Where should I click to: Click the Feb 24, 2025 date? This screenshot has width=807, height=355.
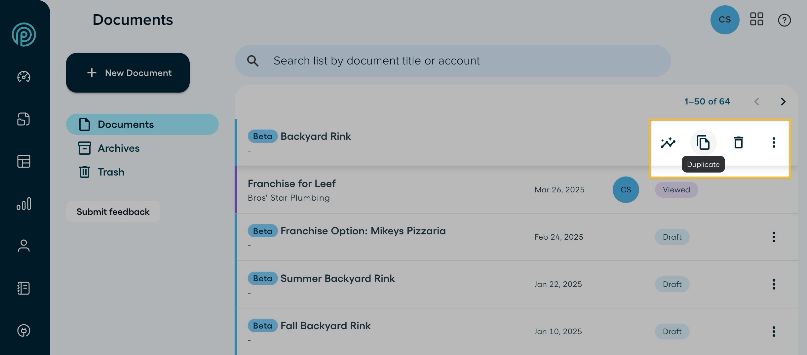(x=559, y=237)
